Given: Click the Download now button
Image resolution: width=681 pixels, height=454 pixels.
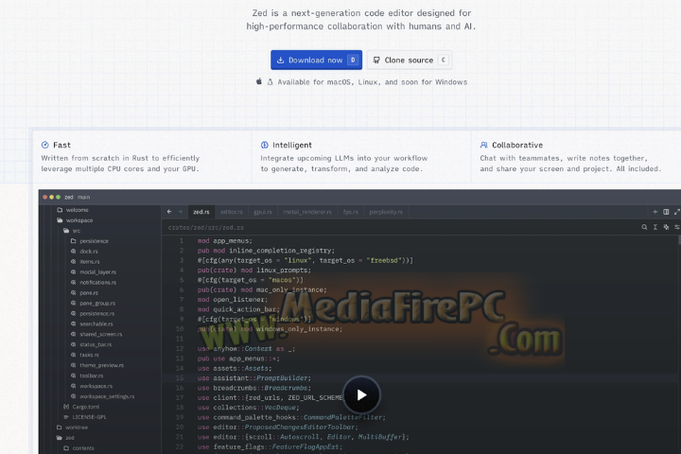Looking at the screenshot, I should 316,60.
